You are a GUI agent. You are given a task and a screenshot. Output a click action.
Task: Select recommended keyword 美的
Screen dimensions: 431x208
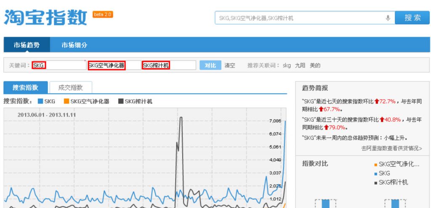pos(315,66)
